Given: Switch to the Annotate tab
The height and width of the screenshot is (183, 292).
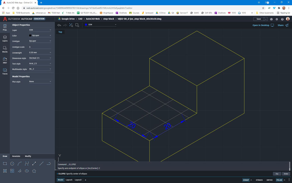Looking at the screenshot, I should click(x=16, y=156).
